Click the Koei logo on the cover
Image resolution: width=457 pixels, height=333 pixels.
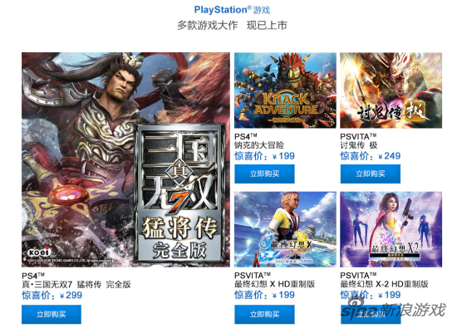[39, 252]
